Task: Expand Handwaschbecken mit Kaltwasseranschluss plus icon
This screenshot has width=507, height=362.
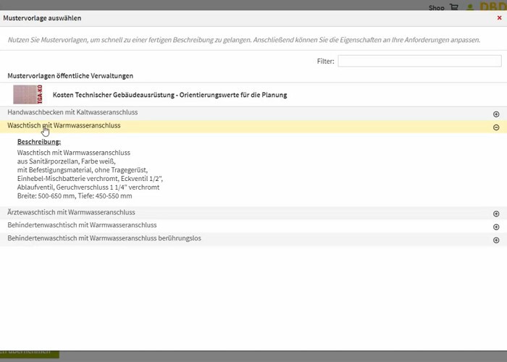Action: (x=496, y=114)
